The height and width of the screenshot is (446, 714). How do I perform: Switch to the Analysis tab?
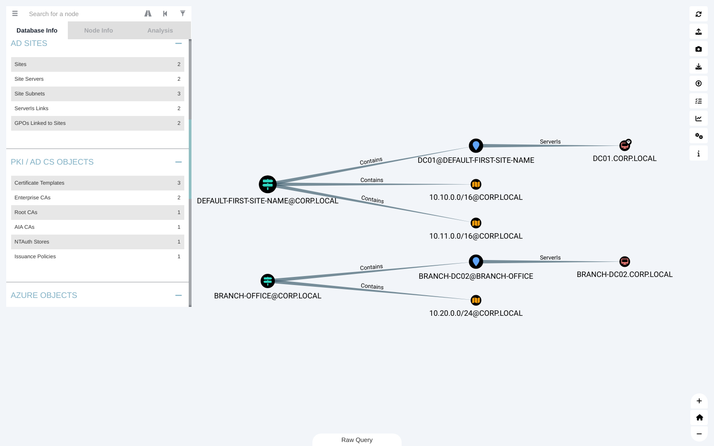pyautogui.click(x=160, y=30)
